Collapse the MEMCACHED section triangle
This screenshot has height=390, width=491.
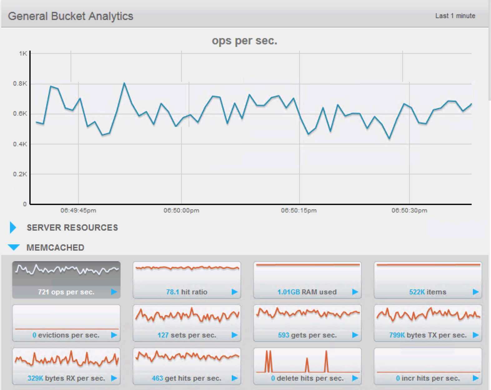pyautogui.click(x=14, y=247)
